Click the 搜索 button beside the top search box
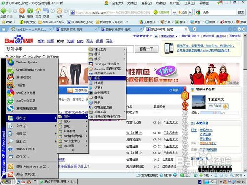The image size is (247, 185). (x=241, y=12)
